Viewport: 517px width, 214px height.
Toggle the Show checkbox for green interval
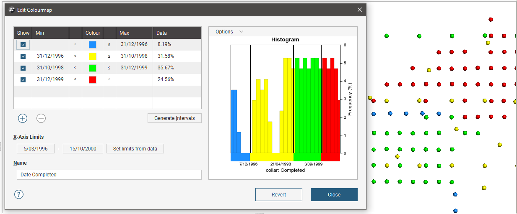[x=23, y=68]
